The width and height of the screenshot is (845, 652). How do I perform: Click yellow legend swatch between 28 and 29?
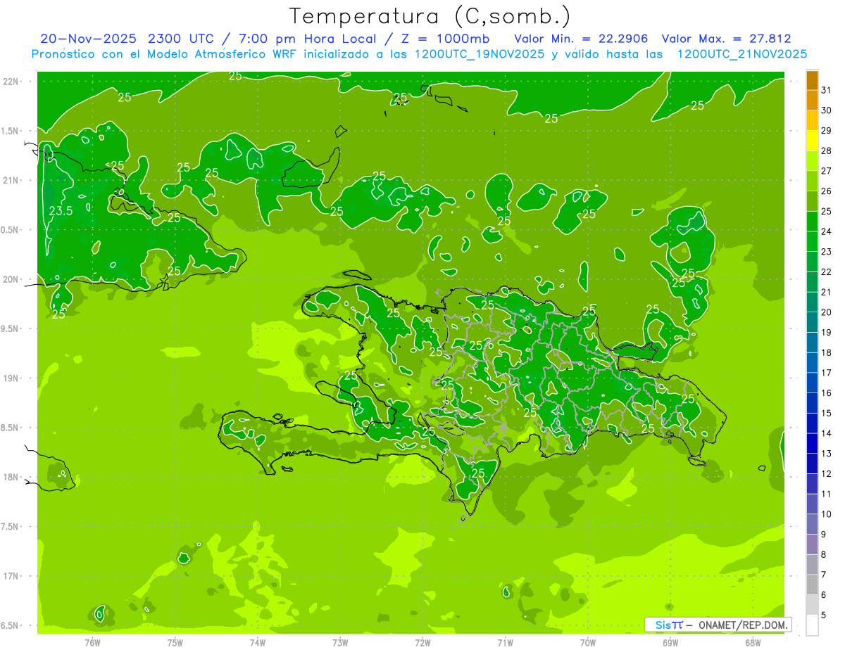812,141
